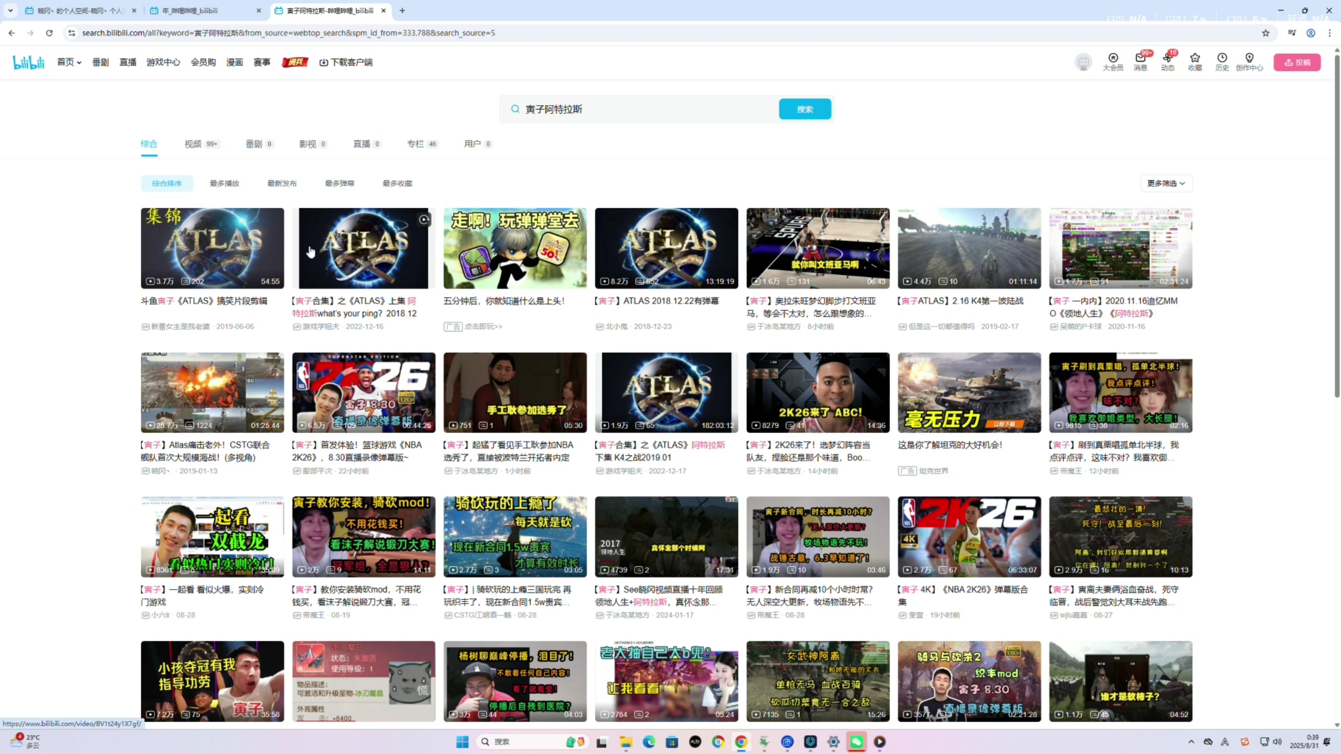This screenshot has height=754, width=1341.
Task: Sort results by 最新发布
Action: click(x=282, y=183)
